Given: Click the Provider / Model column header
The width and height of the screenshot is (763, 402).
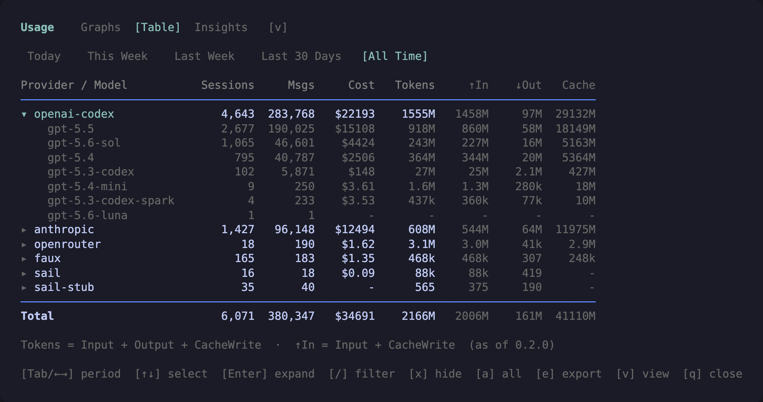Looking at the screenshot, I should (x=74, y=85).
